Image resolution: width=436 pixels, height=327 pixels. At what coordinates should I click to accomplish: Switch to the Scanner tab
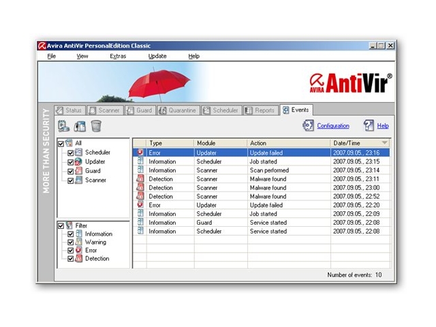point(105,110)
